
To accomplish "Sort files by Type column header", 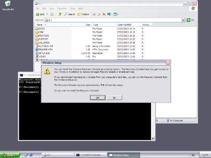I will click(103, 25).
